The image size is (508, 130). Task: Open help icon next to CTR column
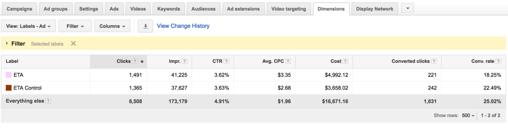coord(226,61)
